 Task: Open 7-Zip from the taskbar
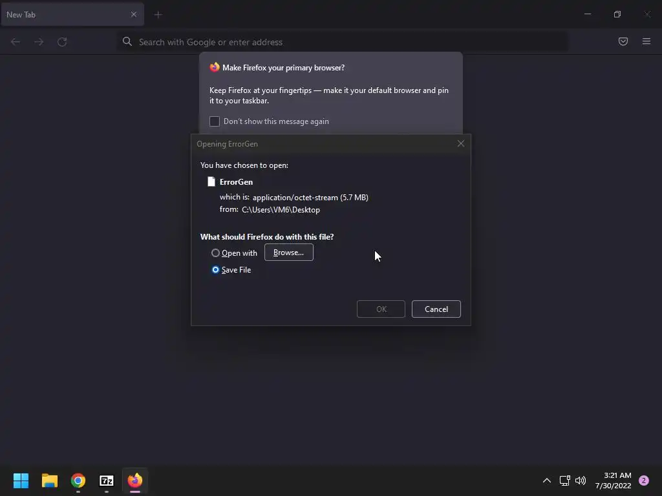[x=107, y=480]
